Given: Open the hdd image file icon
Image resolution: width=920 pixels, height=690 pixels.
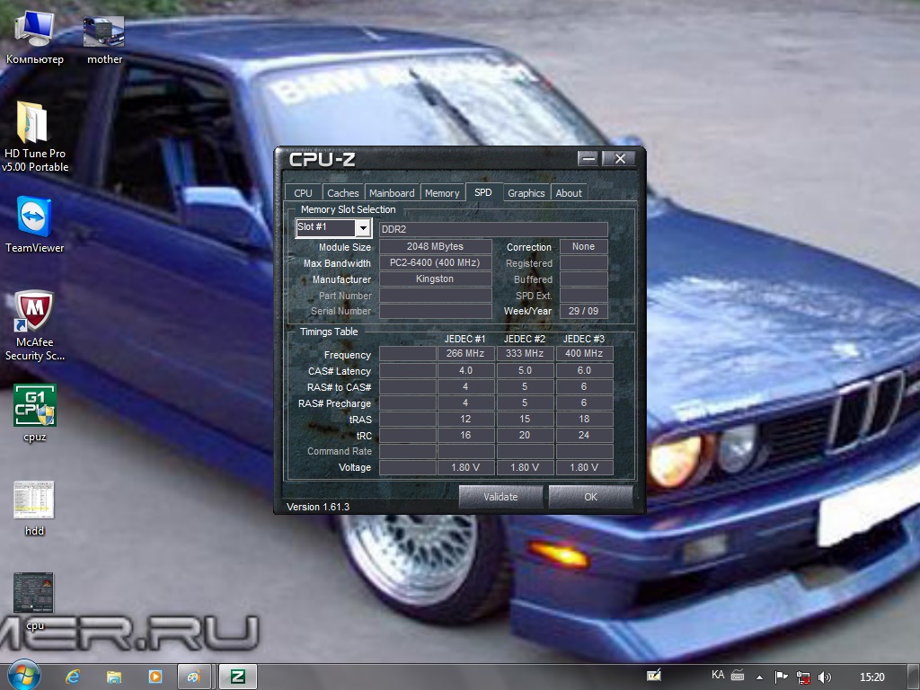Looking at the screenshot, I should point(34,509).
